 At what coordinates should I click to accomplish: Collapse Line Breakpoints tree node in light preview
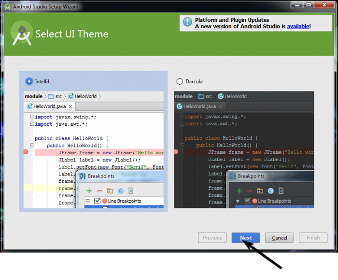88,201
